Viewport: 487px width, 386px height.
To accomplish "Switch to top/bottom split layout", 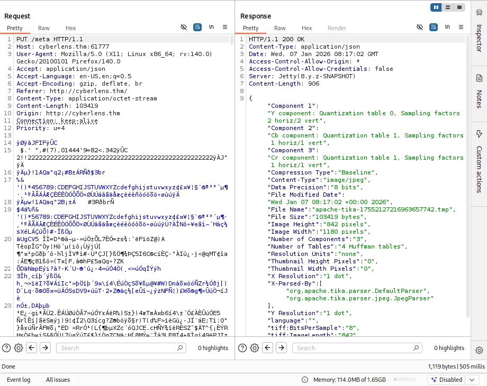I will coord(448,7).
